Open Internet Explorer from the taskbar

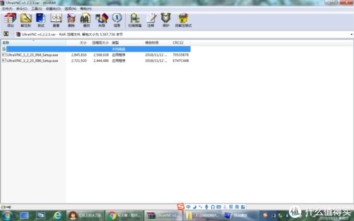(57, 216)
